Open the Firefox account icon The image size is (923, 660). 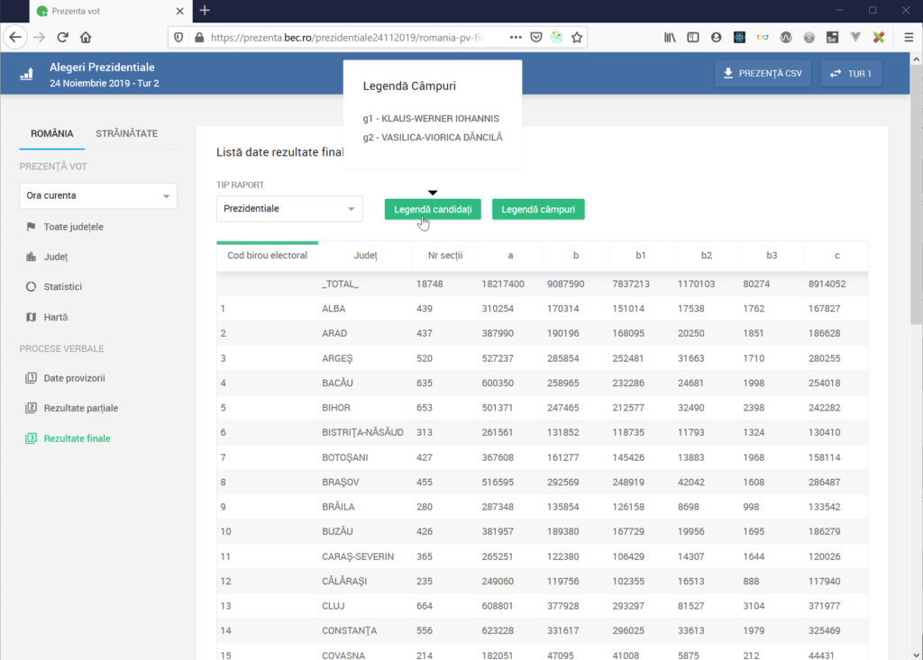click(716, 37)
